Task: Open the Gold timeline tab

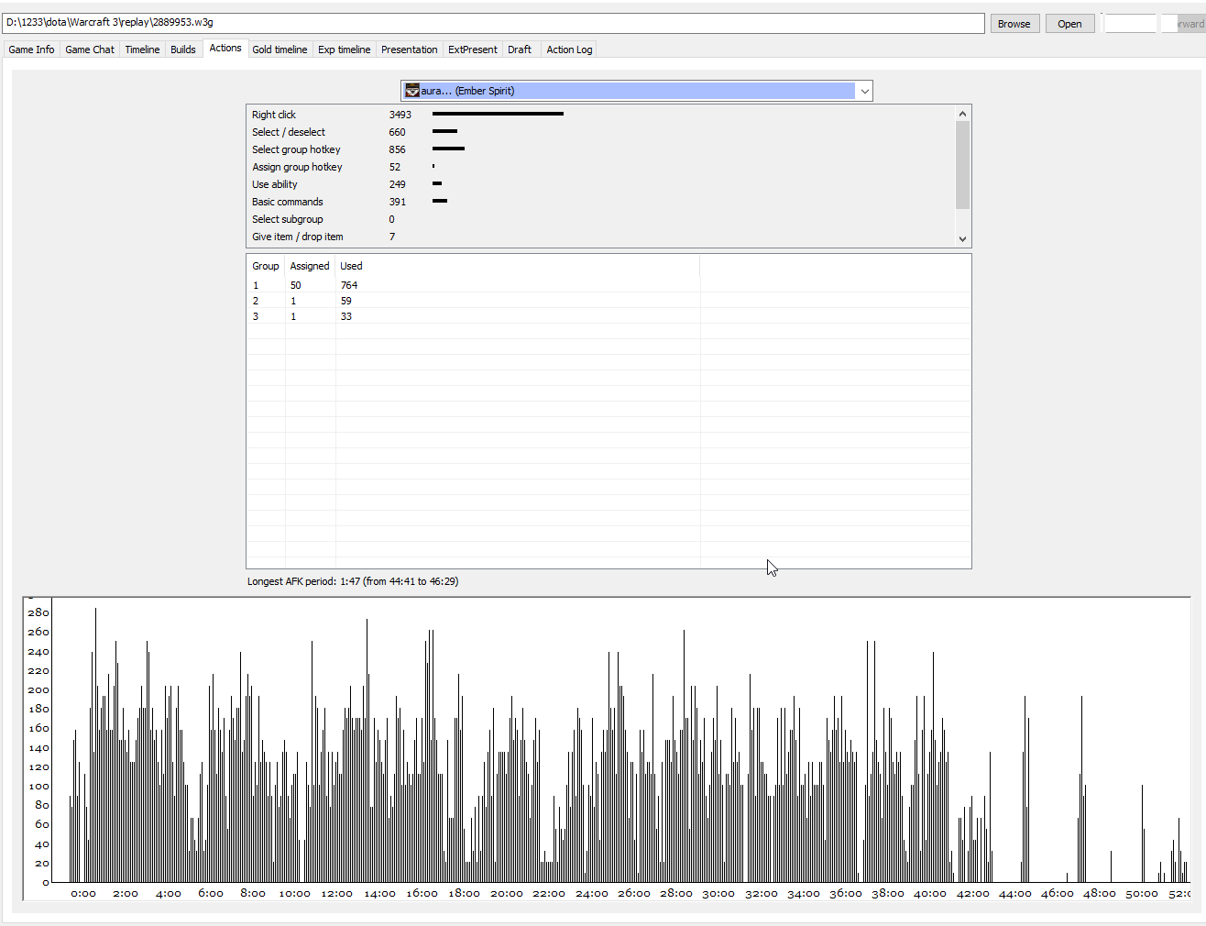Action: pyautogui.click(x=280, y=50)
